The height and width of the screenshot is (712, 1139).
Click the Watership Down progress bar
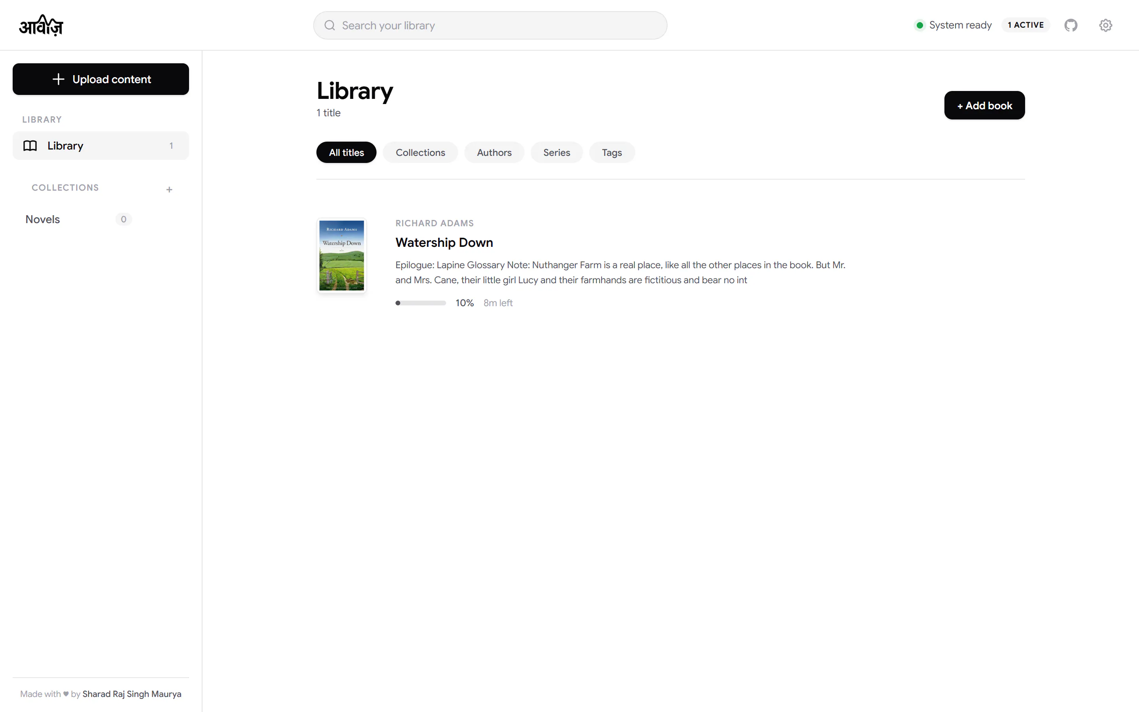421,303
